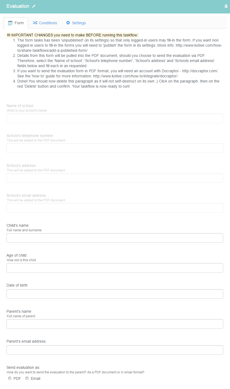Select the School's email address field
The width and height of the screenshot is (230, 389).
[115, 208]
